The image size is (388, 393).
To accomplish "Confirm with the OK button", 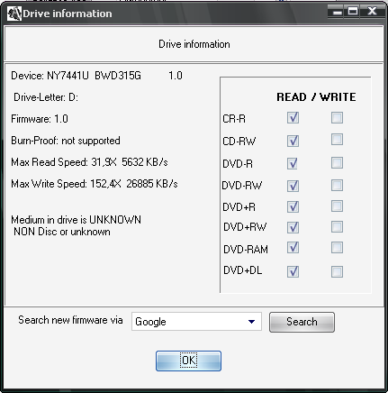I will (x=188, y=361).
